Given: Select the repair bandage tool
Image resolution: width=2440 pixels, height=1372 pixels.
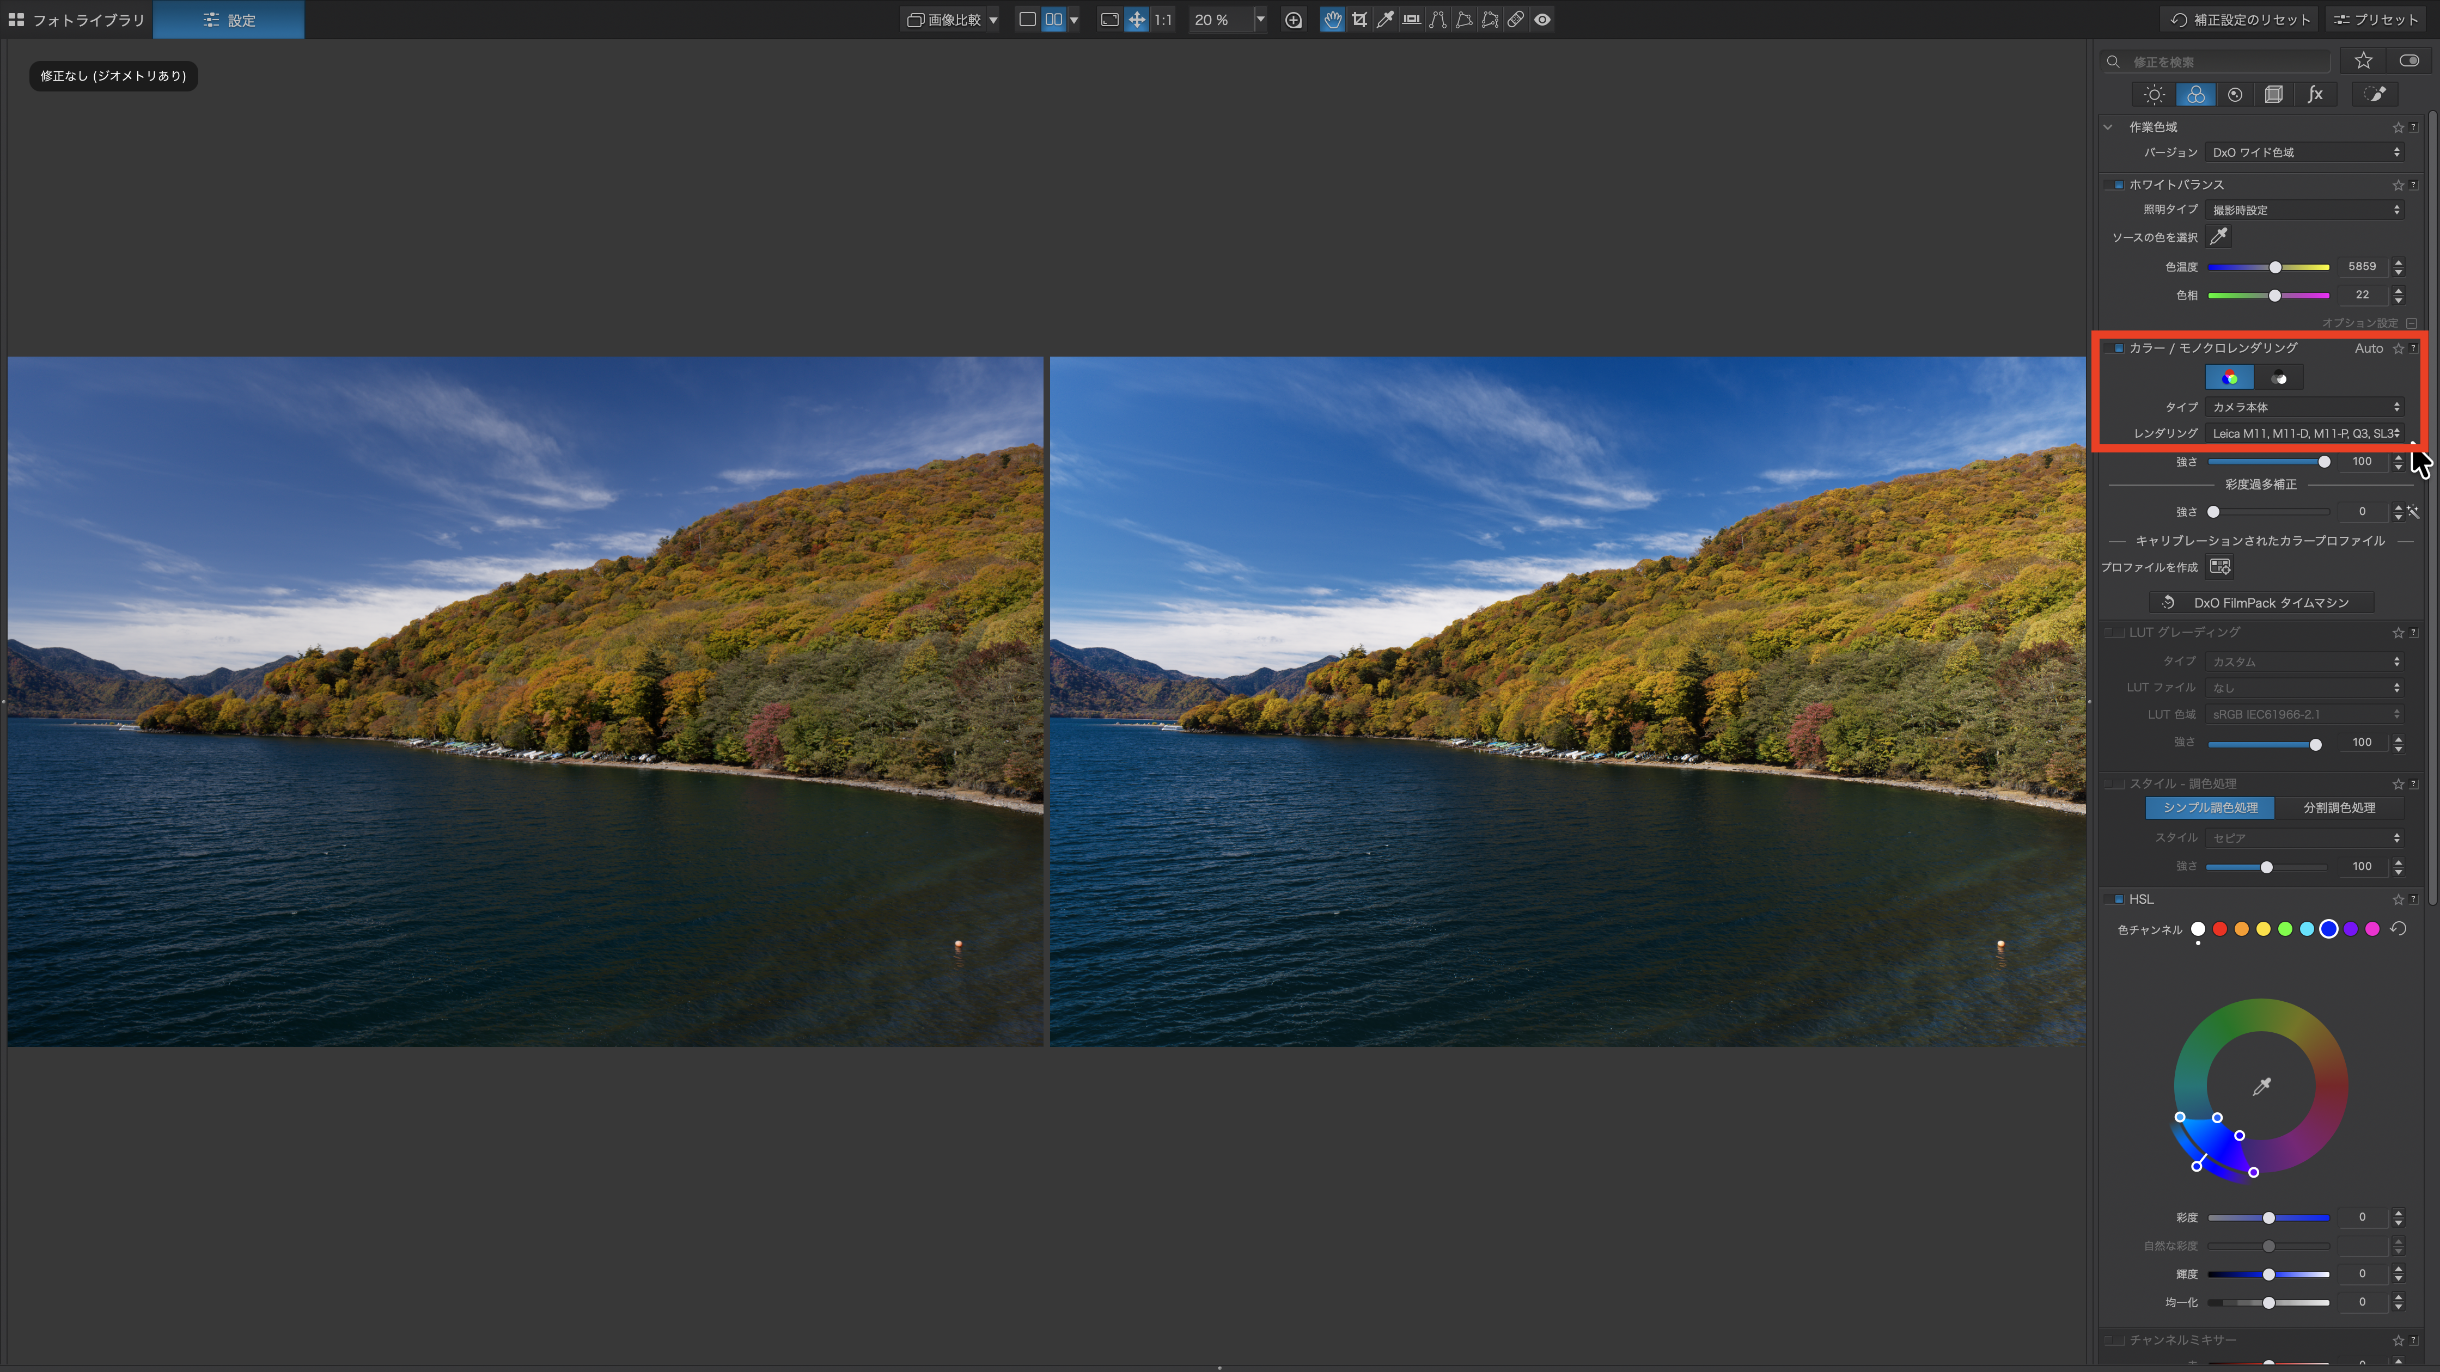Looking at the screenshot, I should pyautogui.click(x=1516, y=20).
